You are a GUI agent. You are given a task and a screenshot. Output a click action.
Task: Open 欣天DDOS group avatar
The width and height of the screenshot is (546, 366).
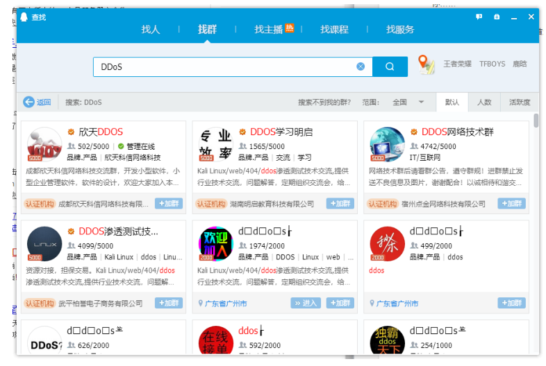coord(44,144)
